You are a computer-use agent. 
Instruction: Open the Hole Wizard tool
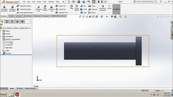tap(45, 8)
